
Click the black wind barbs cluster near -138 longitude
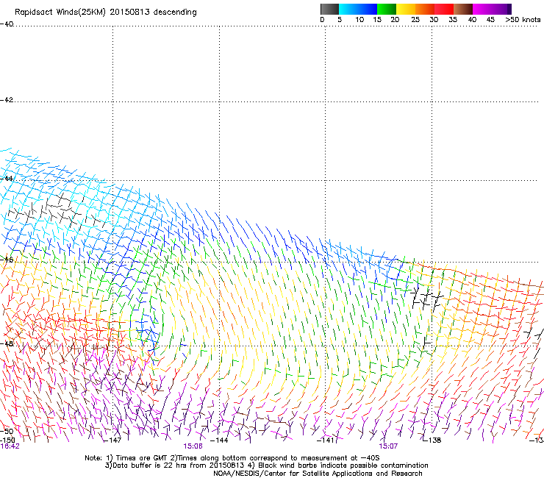click(x=426, y=299)
